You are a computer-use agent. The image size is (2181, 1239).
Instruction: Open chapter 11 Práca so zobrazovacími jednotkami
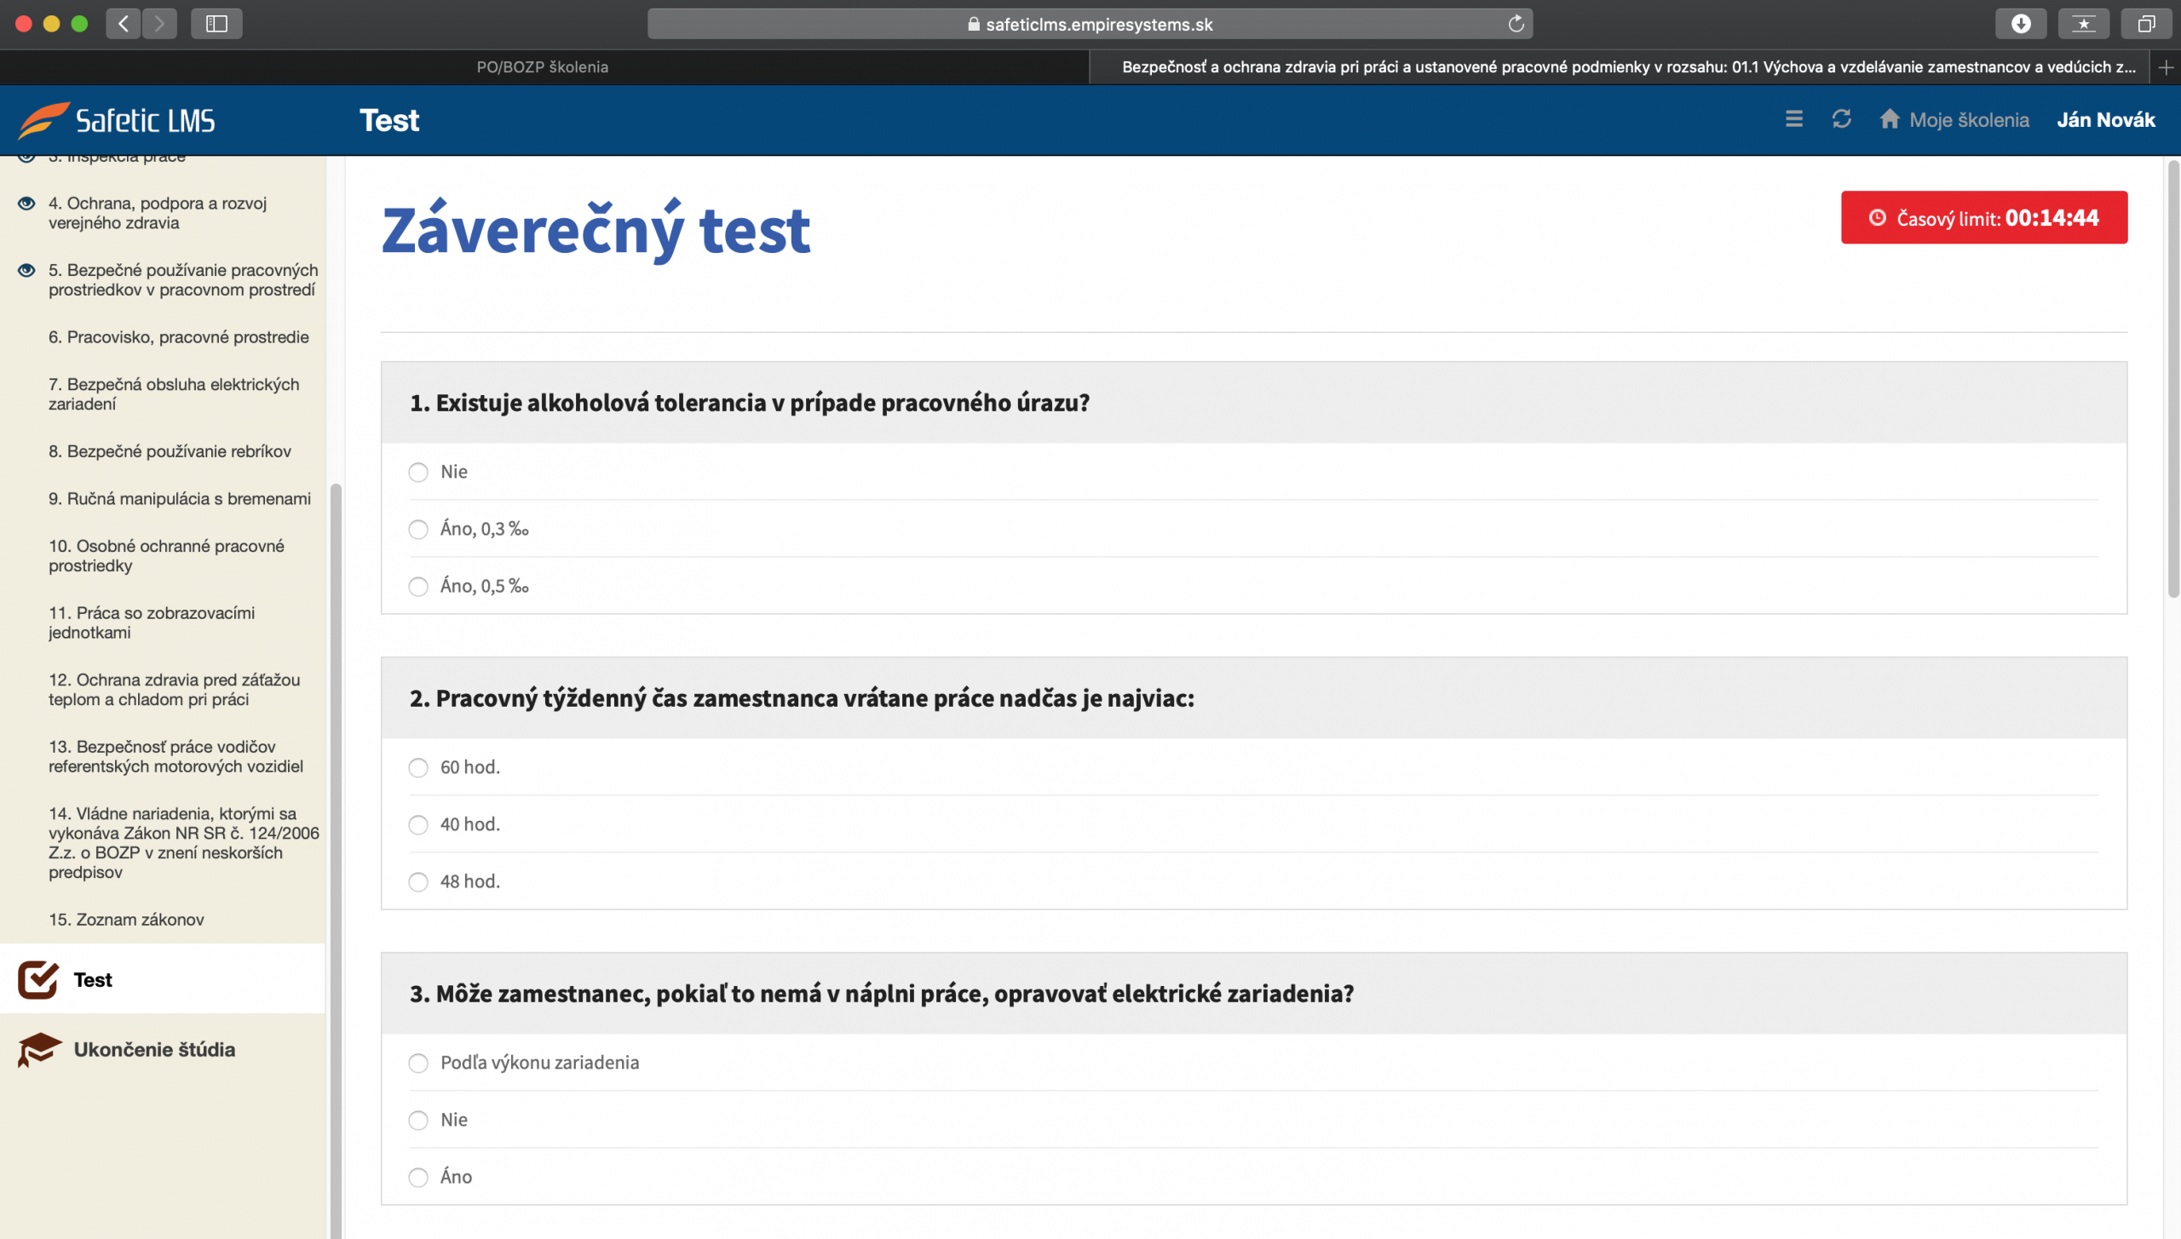click(x=152, y=622)
